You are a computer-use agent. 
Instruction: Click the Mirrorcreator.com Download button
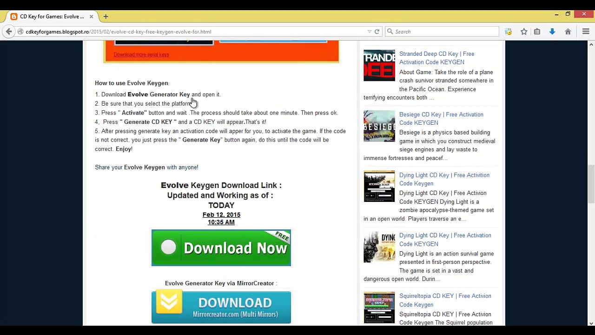[221, 307]
